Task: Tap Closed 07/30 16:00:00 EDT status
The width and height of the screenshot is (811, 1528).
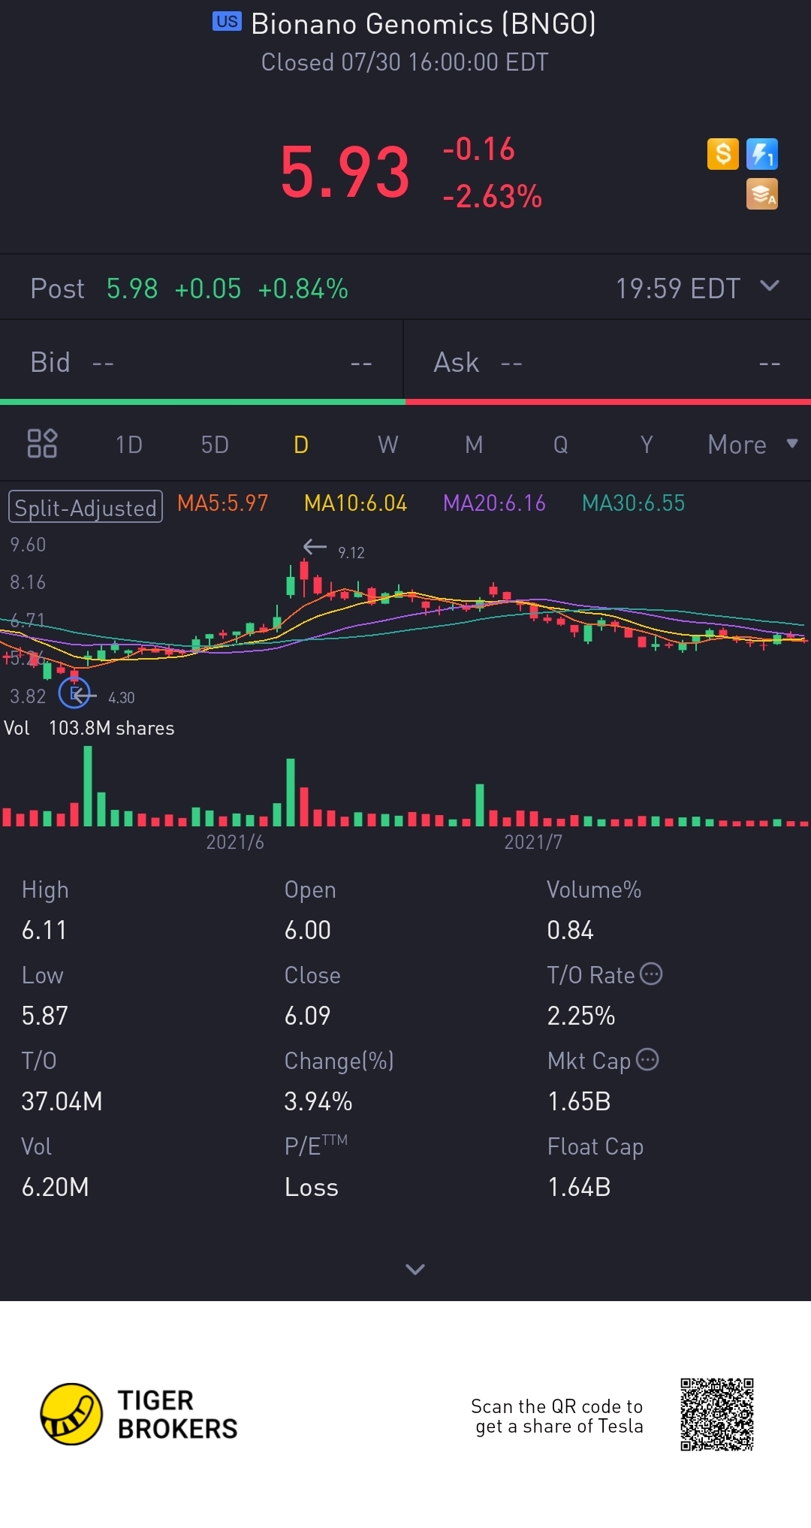Action: coord(405,62)
